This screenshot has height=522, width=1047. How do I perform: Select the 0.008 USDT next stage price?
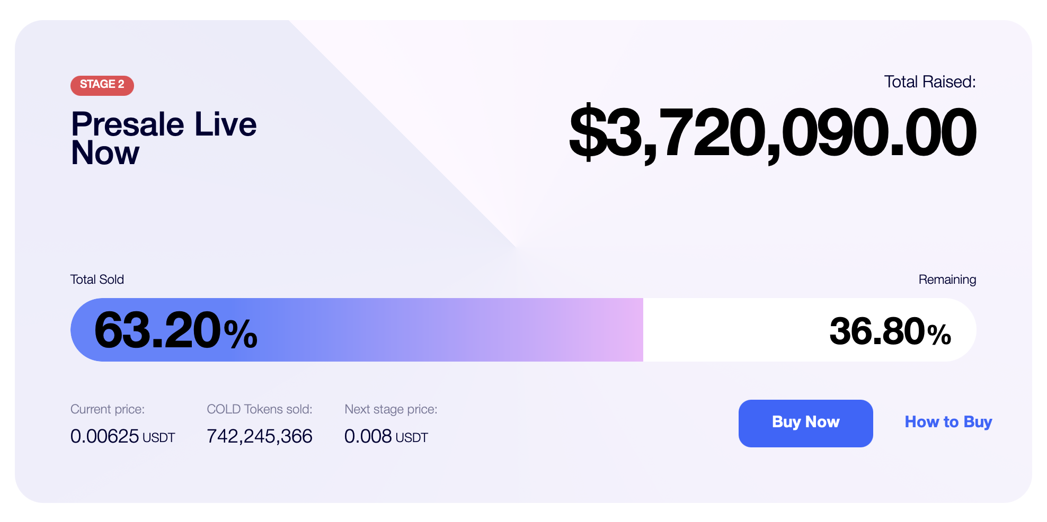[x=386, y=436]
